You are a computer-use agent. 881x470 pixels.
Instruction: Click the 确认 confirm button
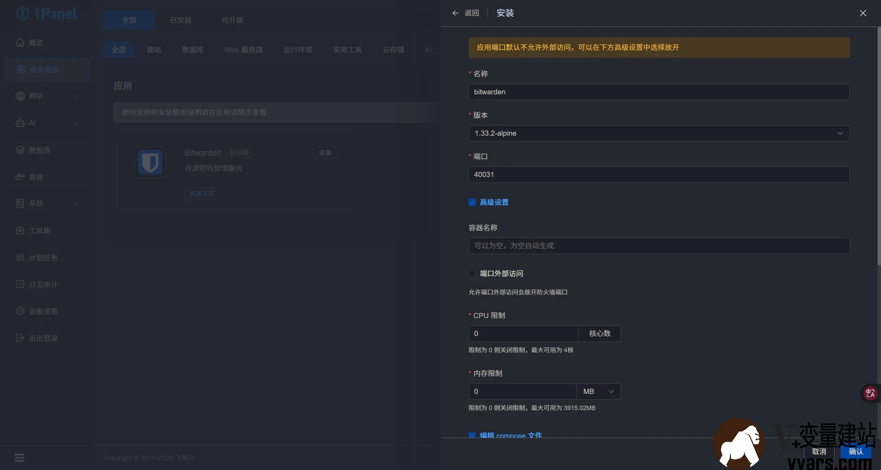856,452
